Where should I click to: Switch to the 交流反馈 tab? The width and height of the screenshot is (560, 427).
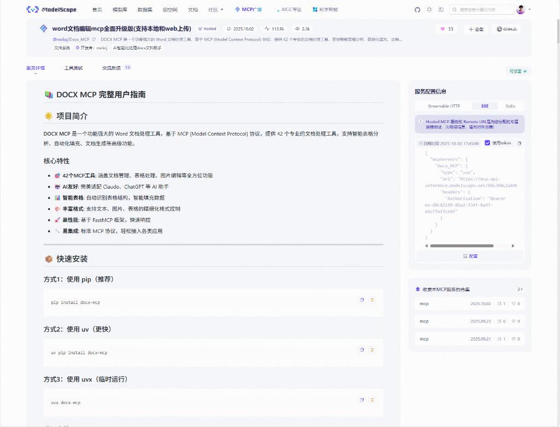[116, 68]
